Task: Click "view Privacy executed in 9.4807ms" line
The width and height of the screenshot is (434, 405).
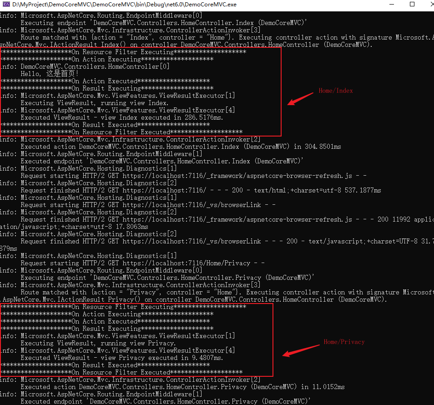Action: [x=122, y=358]
